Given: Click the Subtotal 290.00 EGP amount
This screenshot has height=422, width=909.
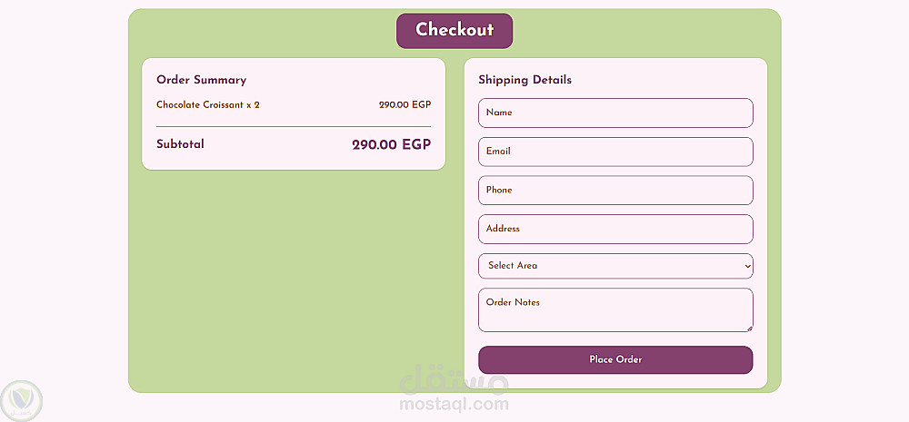Looking at the screenshot, I should point(391,145).
